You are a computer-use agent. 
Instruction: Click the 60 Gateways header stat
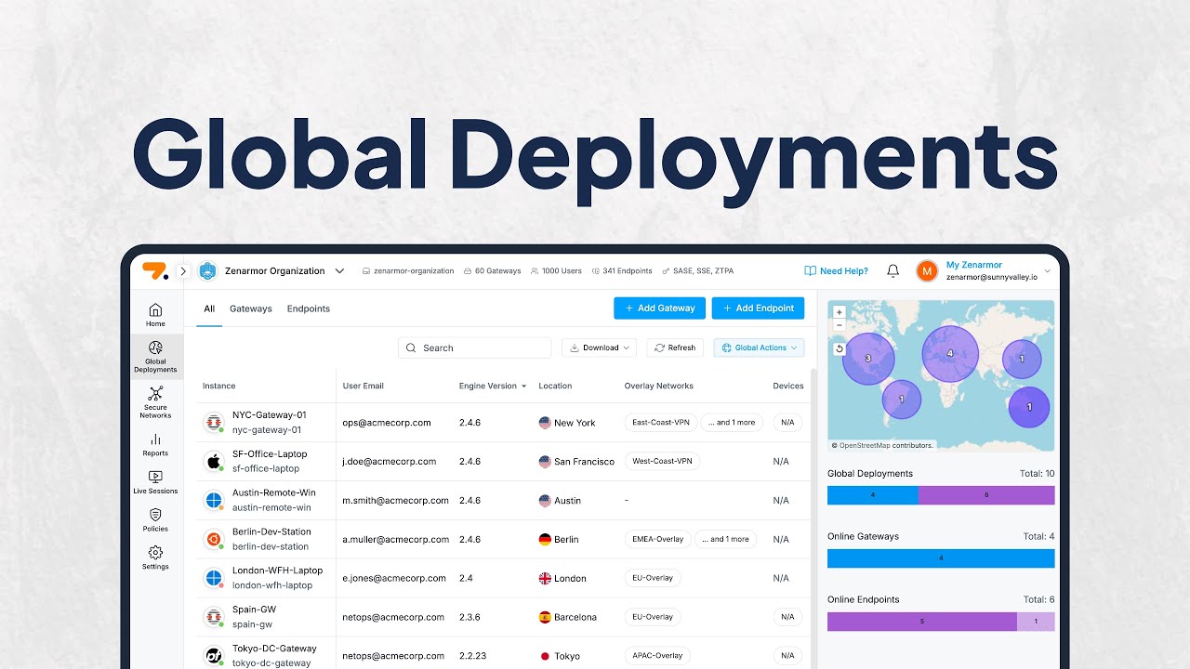[x=492, y=271]
